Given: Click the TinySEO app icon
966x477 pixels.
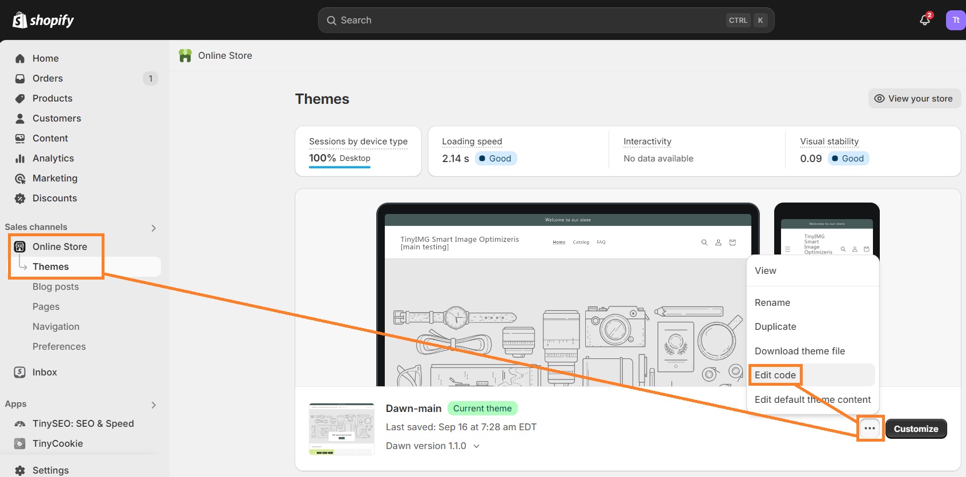Looking at the screenshot, I should 20,423.
